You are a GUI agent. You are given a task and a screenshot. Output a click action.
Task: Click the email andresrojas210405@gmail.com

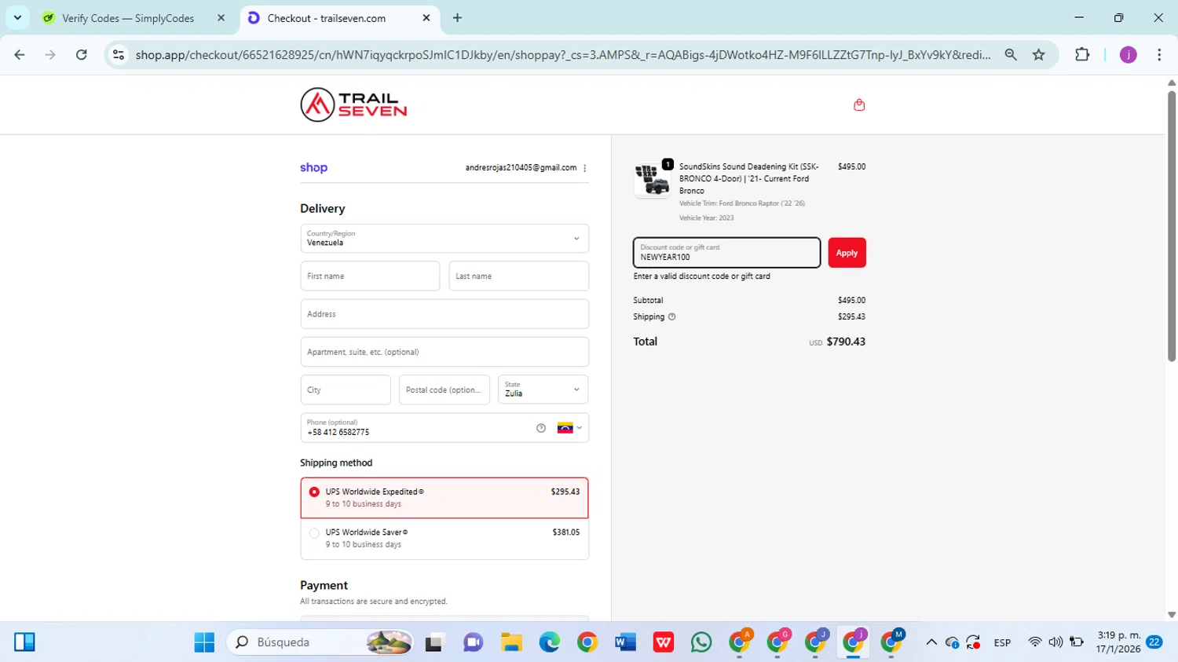coord(521,168)
